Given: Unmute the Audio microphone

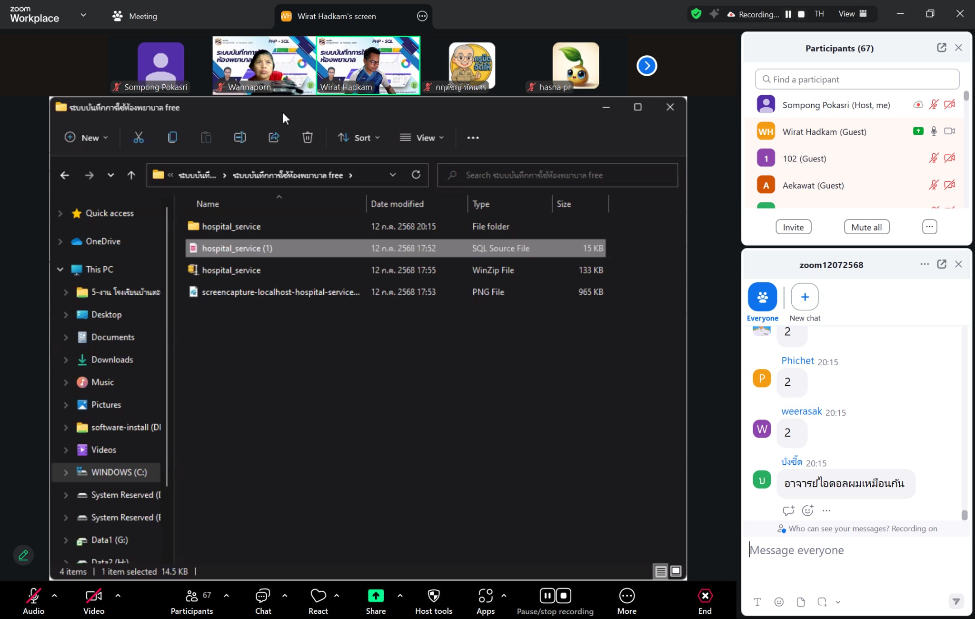Looking at the screenshot, I should pos(33,596).
